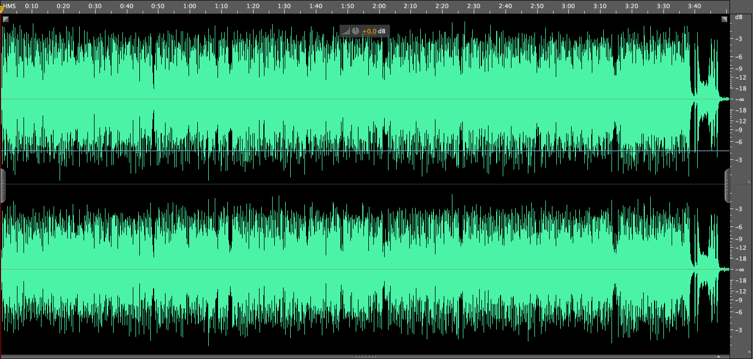This screenshot has width=753, height=359.
Task: Click the HMS time format label
Action: [x=9, y=6]
